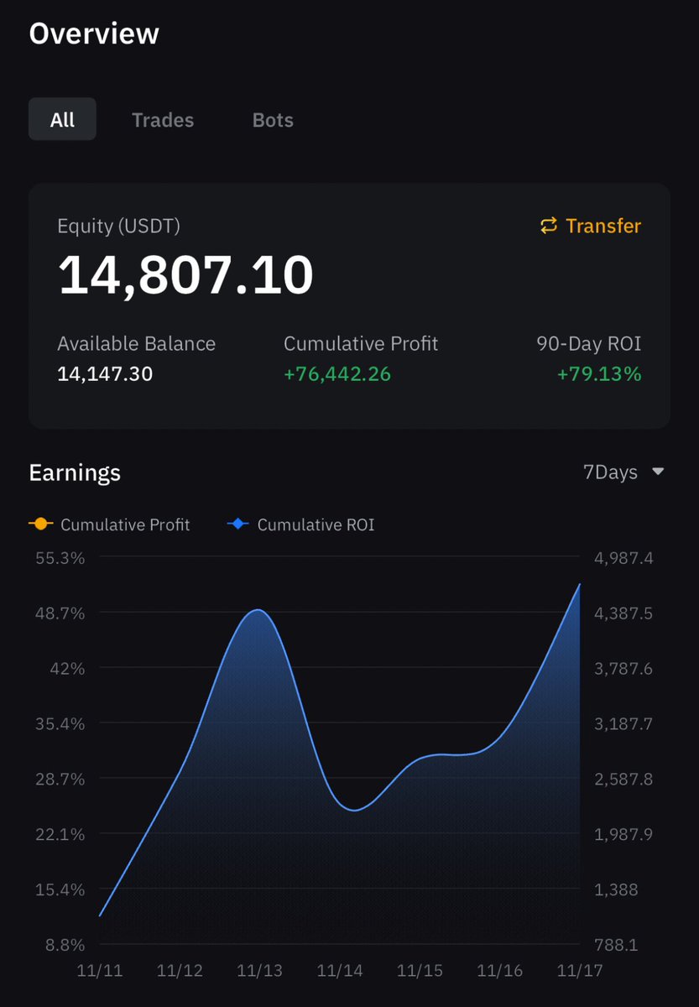This screenshot has width=699, height=1007.
Task: Click the Available Balance label
Action: pos(136,344)
